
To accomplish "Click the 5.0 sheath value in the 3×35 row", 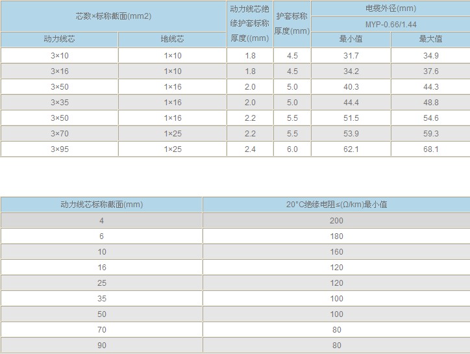I will (292, 102).
